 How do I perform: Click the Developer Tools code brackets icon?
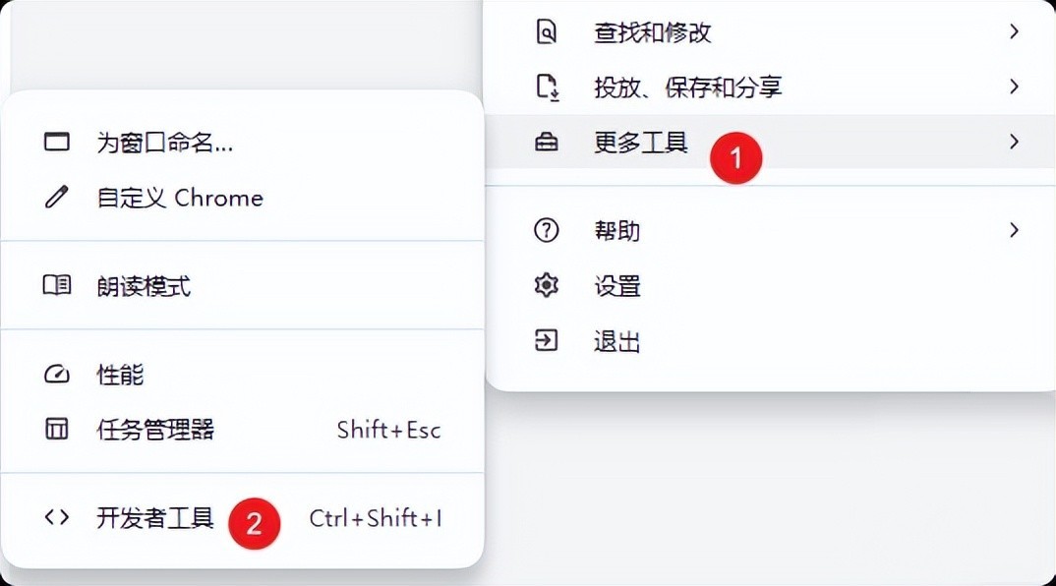[57, 518]
